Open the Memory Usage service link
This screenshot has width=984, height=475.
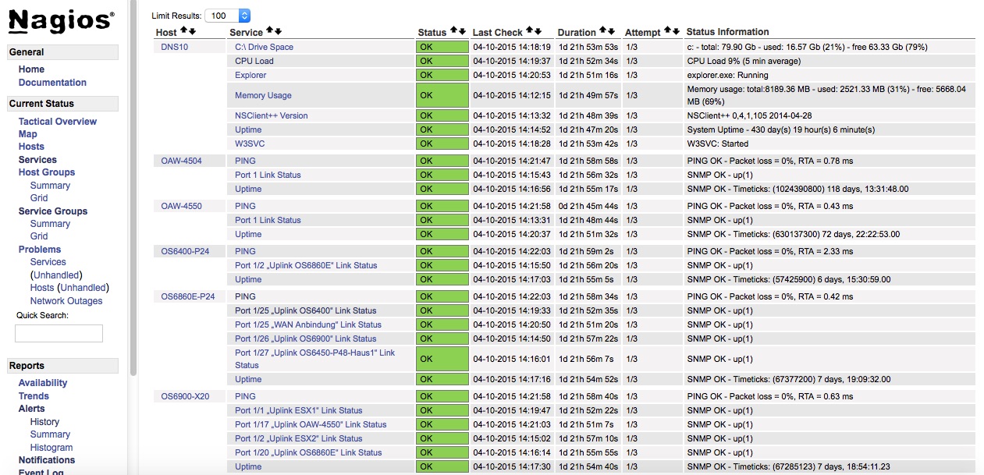click(x=263, y=95)
